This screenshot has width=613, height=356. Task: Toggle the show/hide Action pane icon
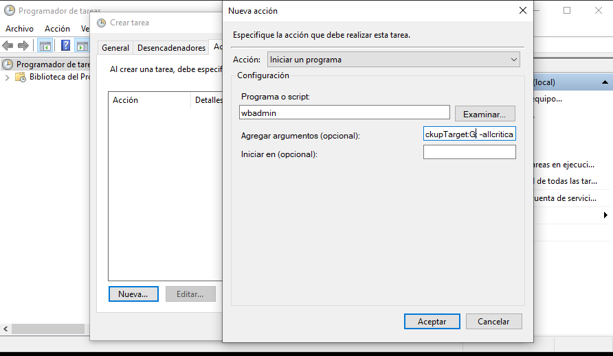pos(82,46)
